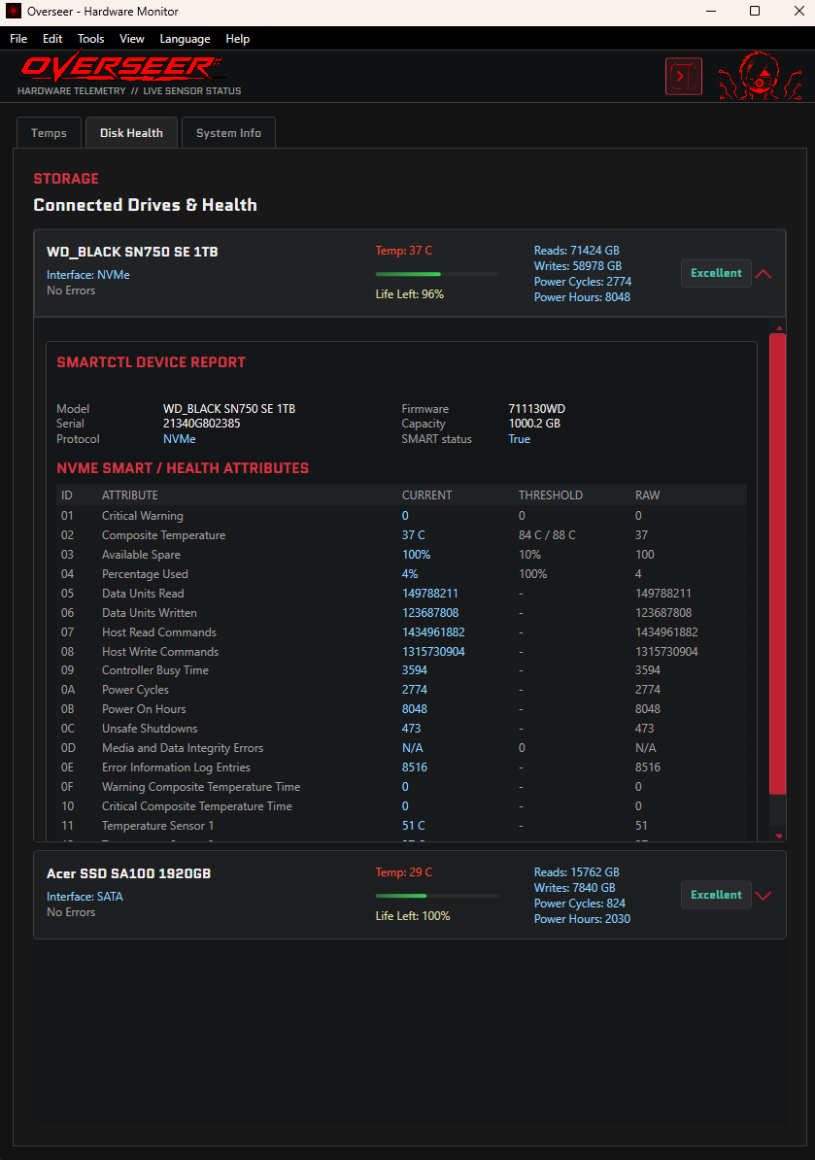Viewport: 815px width, 1160px height.
Task: Click the red anime mascot icon
Action: (x=761, y=76)
